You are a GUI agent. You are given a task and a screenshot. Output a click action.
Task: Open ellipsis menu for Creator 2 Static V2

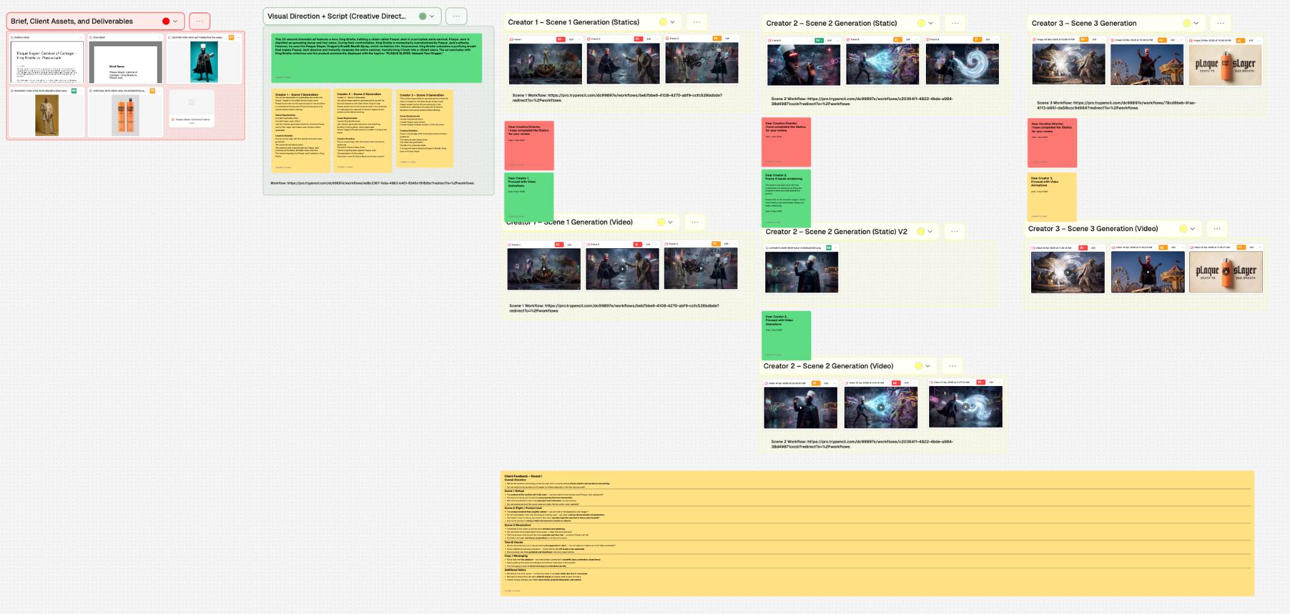[x=954, y=232]
